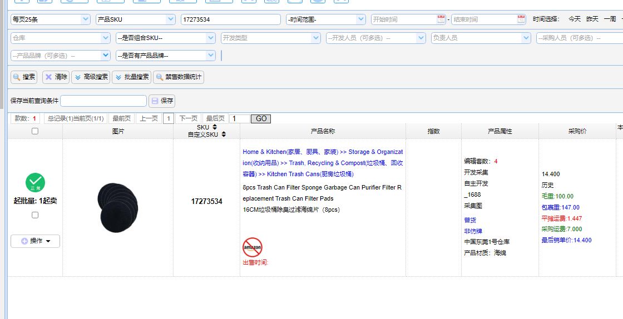Open the start time calendar picker
Screen dimensions: 623x319
441,19
